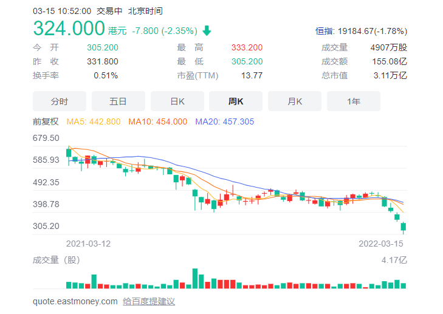Viewport: 443px width, 314px height.
Task: Click the 2022-03-15 end date label
Action: (381, 244)
